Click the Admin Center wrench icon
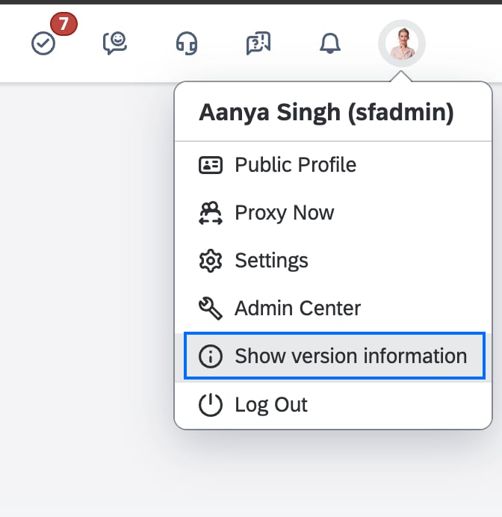Image resolution: width=502 pixels, height=517 pixels. [211, 309]
